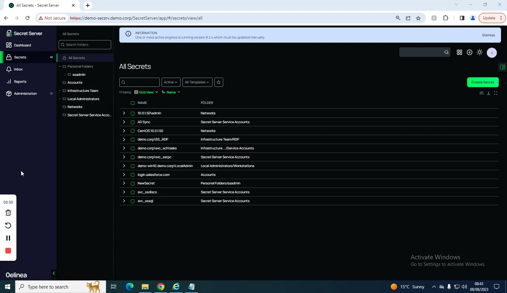Expand the demo.corp\svc_ssrpc row

pyautogui.click(x=124, y=157)
